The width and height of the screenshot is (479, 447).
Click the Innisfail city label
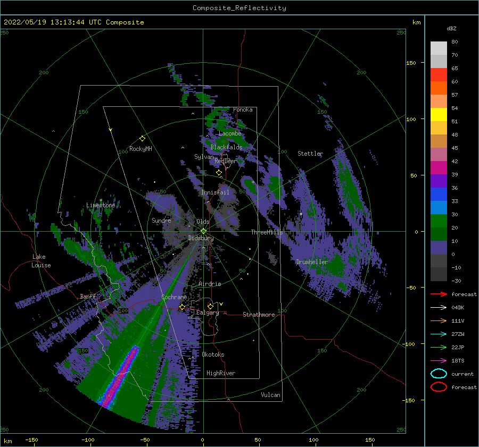[x=215, y=192]
